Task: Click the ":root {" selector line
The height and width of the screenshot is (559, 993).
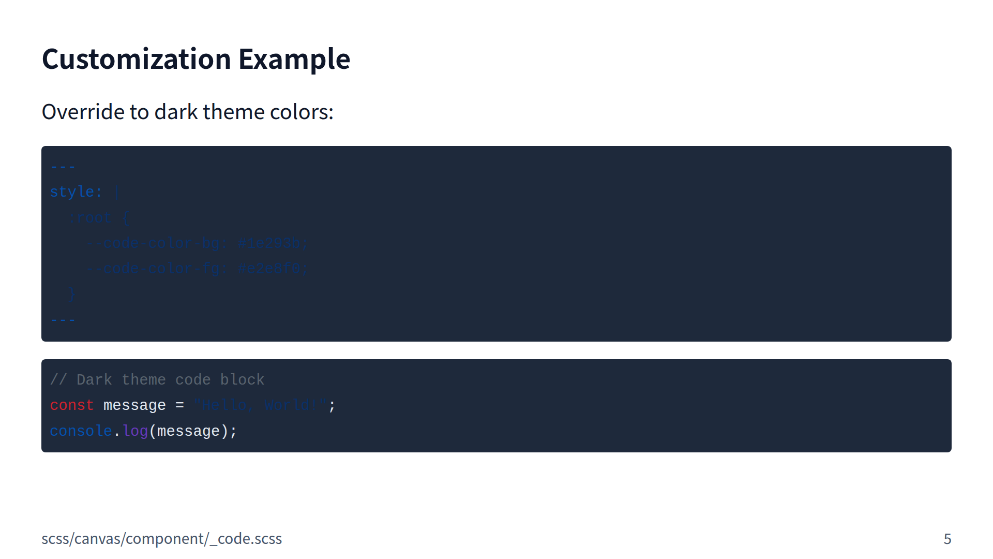Action: [99, 217]
